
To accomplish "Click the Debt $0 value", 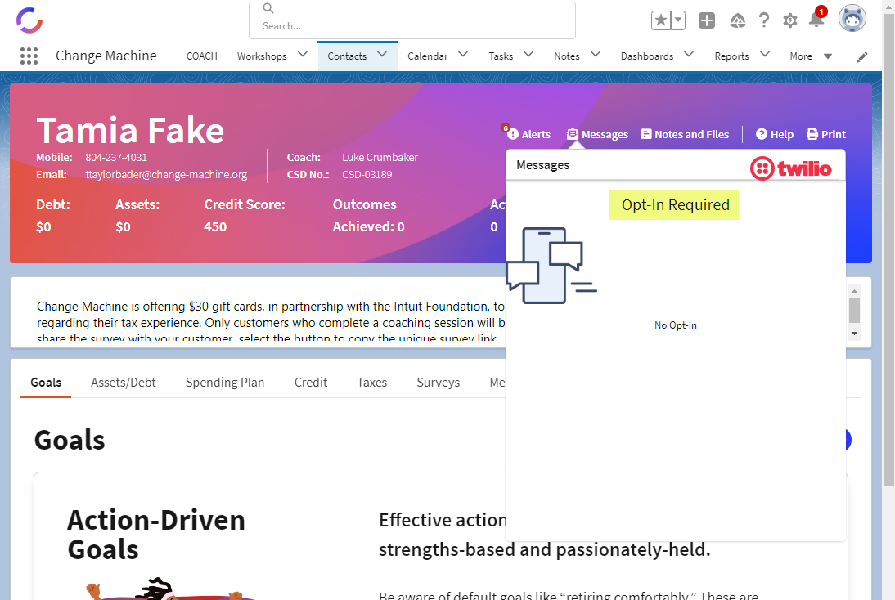I will click(x=43, y=227).
